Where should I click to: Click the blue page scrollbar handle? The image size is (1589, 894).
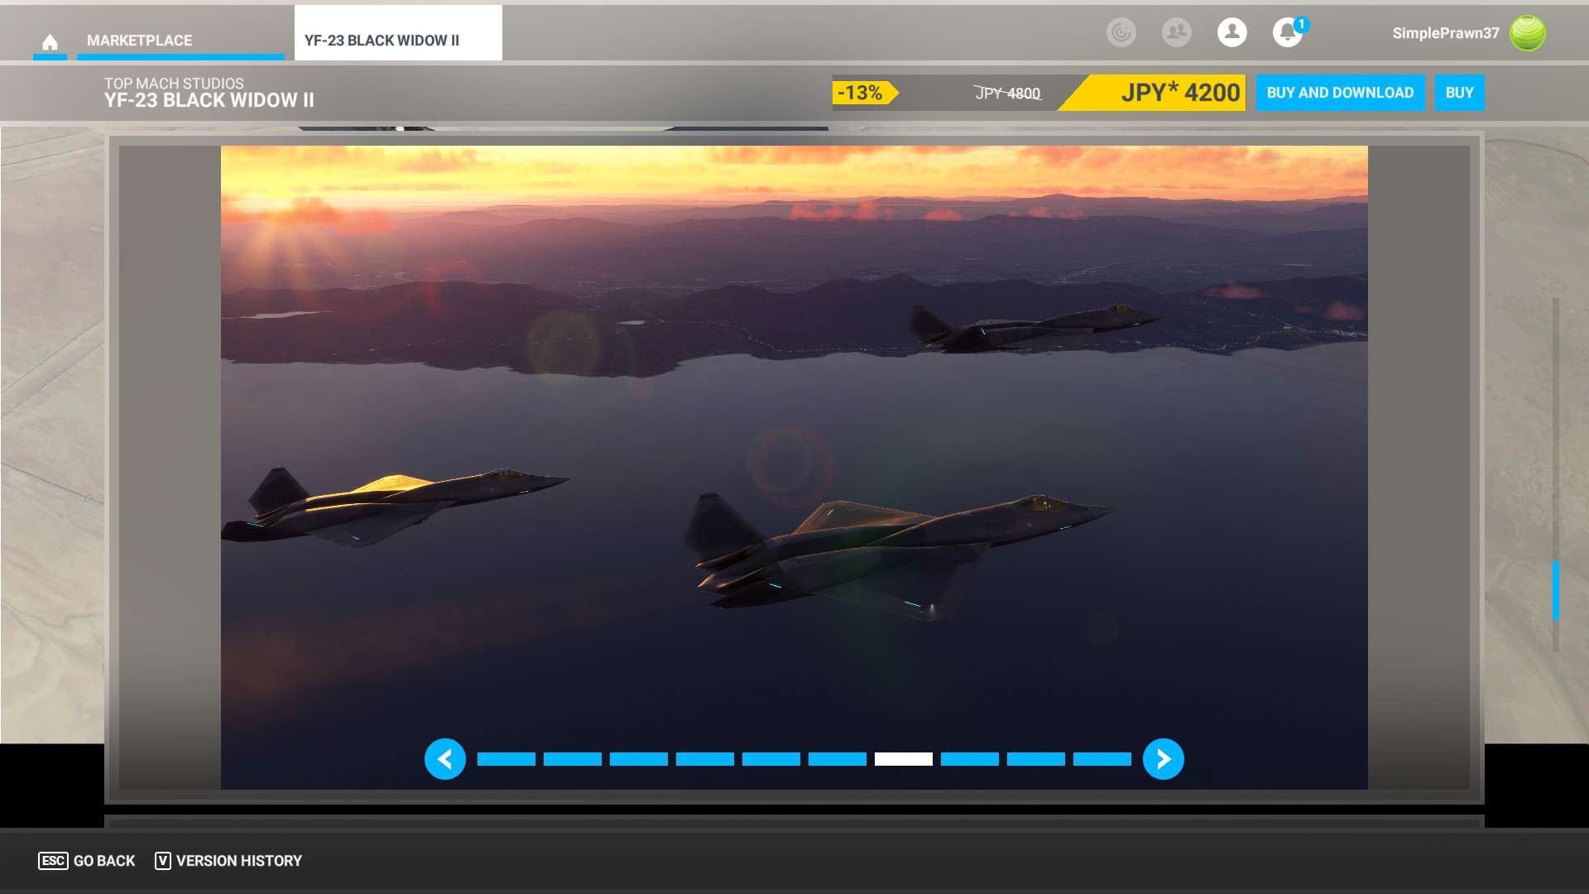[1555, 590]
